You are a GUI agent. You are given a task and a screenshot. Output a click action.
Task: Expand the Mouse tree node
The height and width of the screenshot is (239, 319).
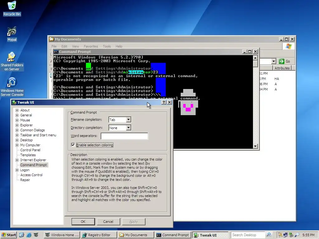(17, 120)
